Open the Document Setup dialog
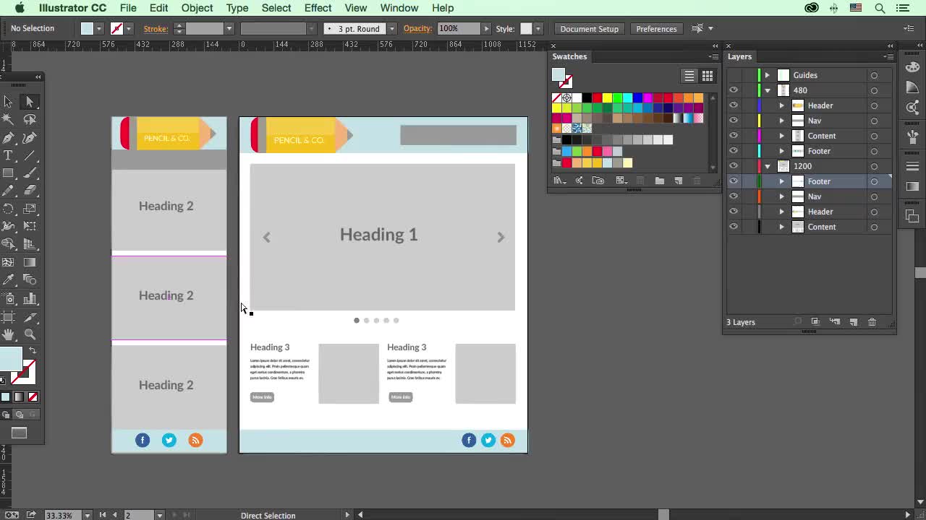Image resolution: width=926 pixels, height=520 pixels. (589, 29)
